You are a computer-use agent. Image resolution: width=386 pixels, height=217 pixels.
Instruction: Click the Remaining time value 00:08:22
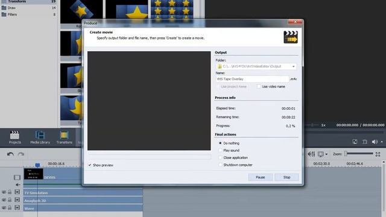288,118
